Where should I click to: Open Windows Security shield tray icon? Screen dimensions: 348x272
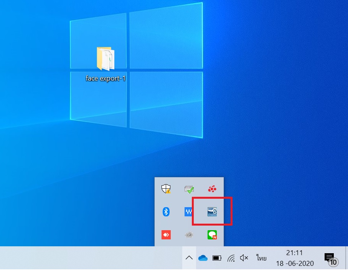click(x=166, y=189)
